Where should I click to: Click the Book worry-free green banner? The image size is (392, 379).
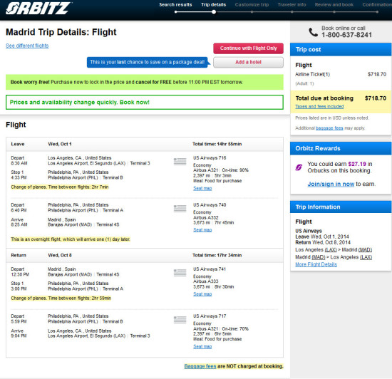[x=145, y=82]
